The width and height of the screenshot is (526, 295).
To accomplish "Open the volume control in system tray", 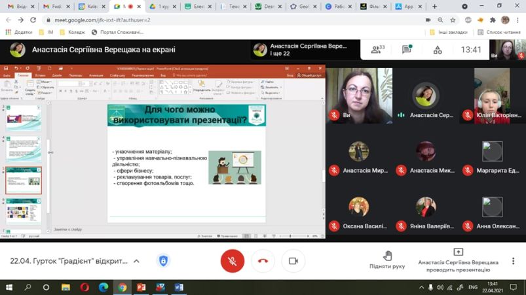I will (x=440, y=287).
